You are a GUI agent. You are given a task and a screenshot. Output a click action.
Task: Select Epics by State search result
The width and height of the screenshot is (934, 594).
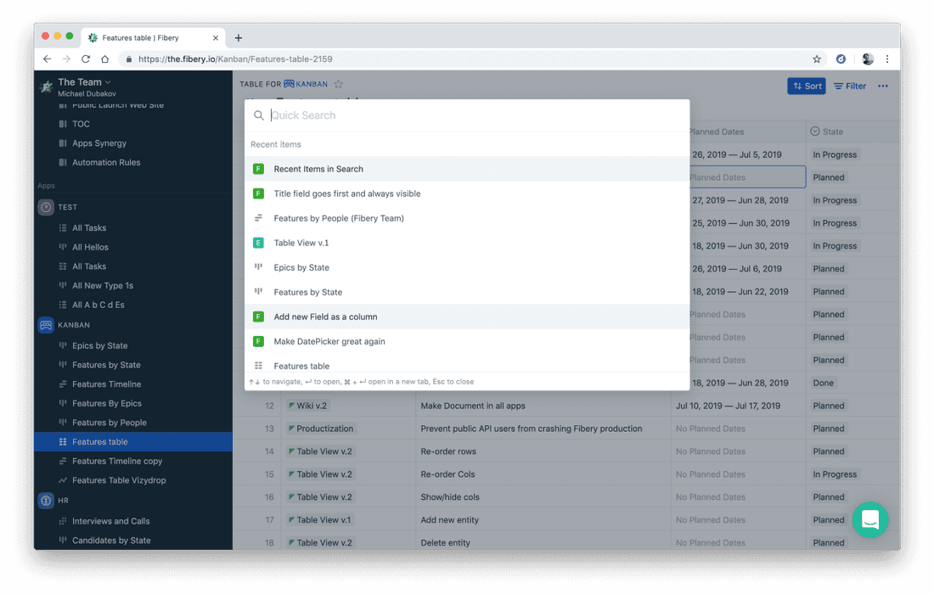(x=301, y=267)
